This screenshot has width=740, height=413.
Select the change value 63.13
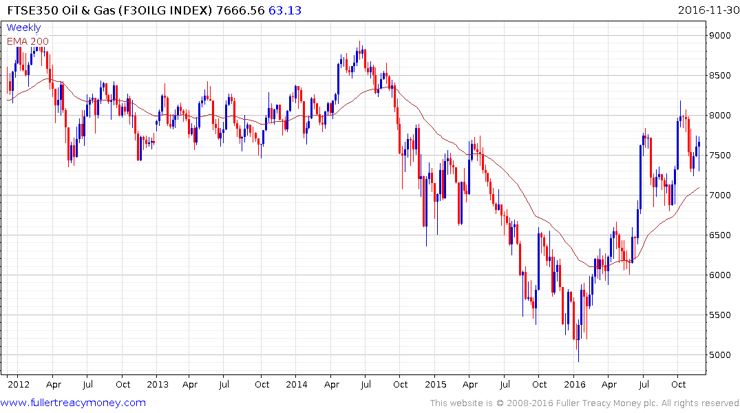tap(285, 10)
